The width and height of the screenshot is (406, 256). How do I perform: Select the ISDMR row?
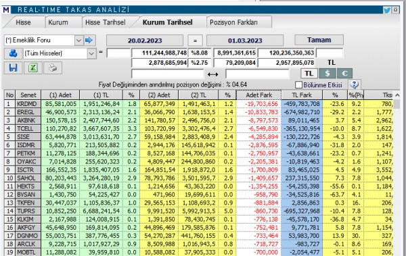point(198,145)
